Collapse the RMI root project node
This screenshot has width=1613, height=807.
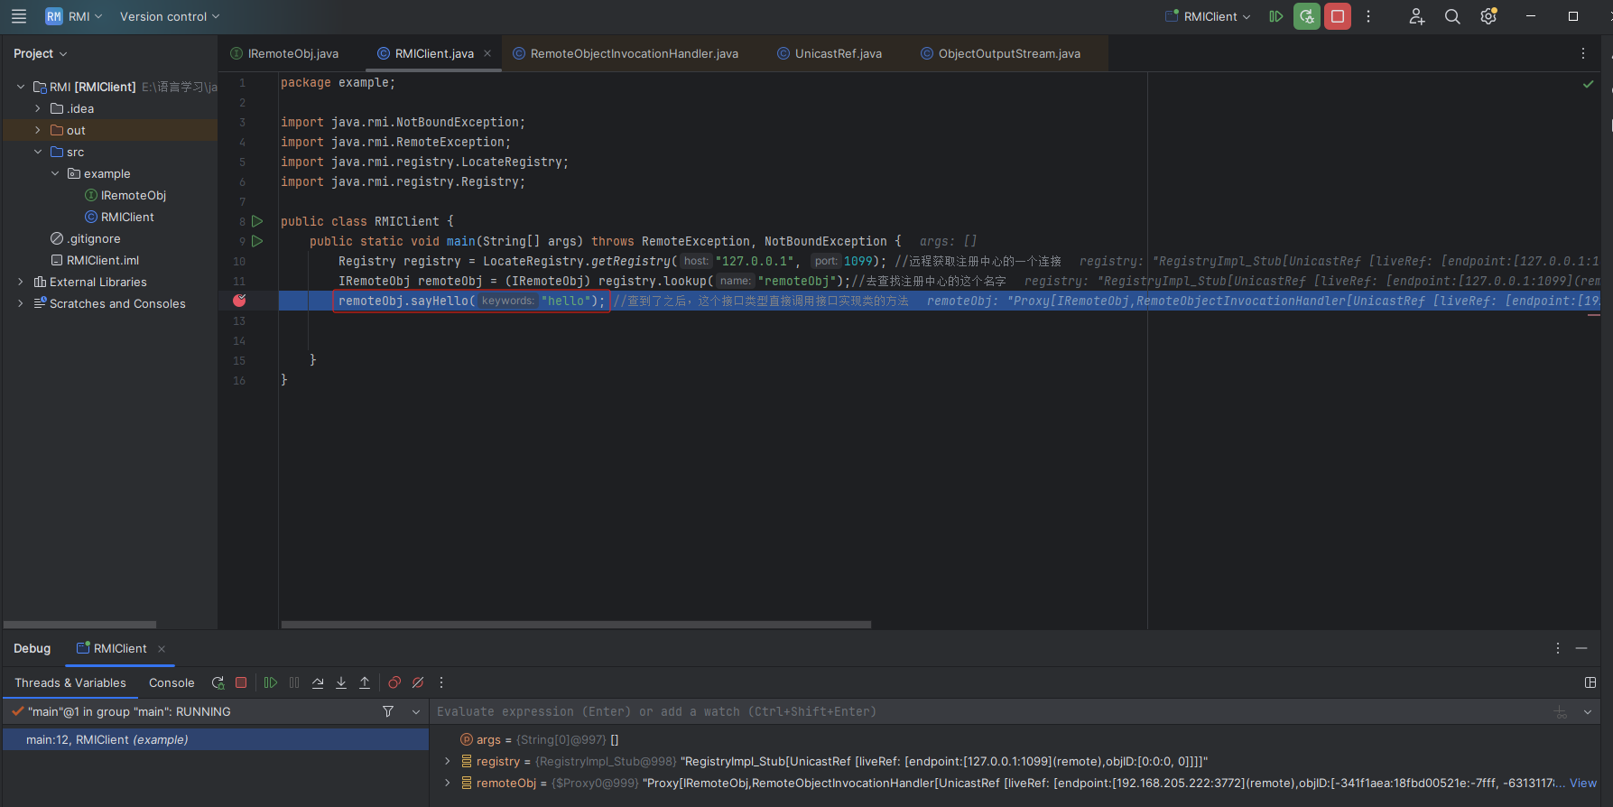21,87
